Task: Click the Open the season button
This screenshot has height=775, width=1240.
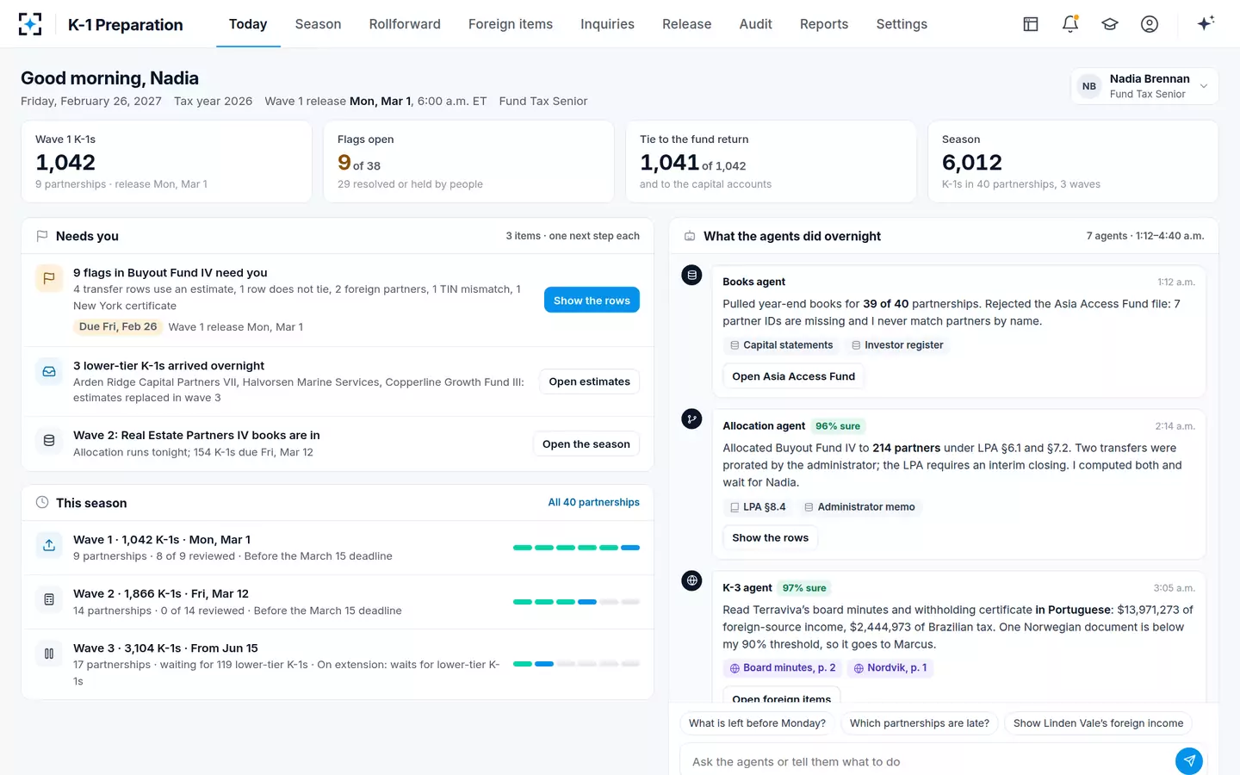Action: [x=586, y=444]
